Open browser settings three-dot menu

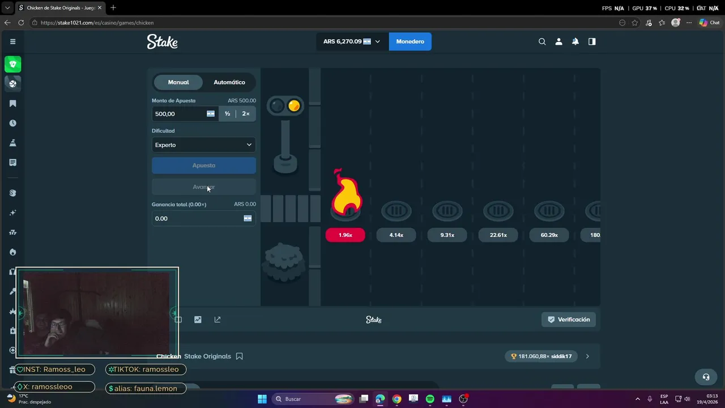689,23
